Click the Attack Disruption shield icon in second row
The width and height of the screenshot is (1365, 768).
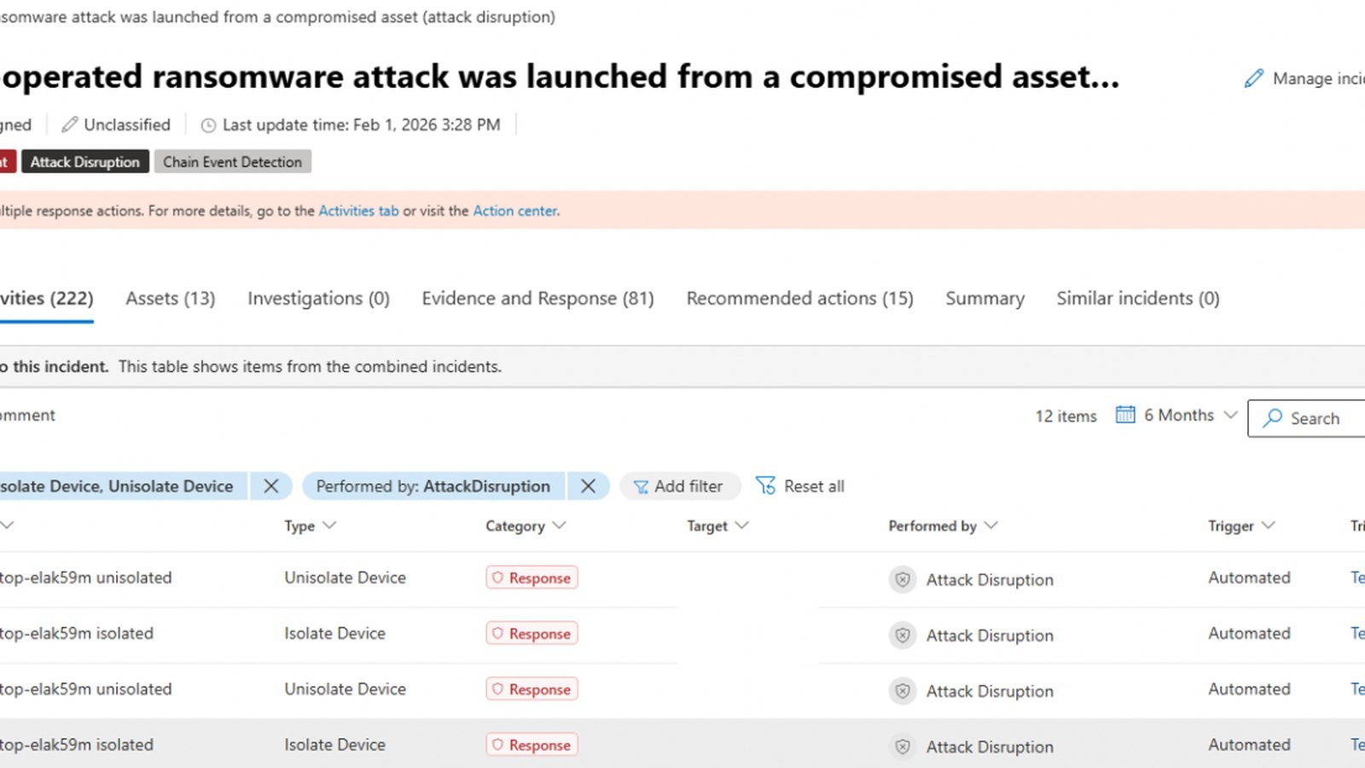(x=903, y=635)
